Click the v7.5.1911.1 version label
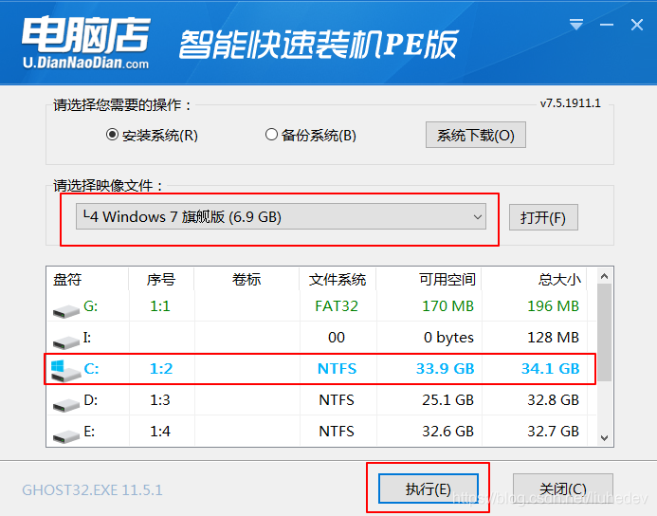Viewport: 657px width, 516px height. point(571,103)
